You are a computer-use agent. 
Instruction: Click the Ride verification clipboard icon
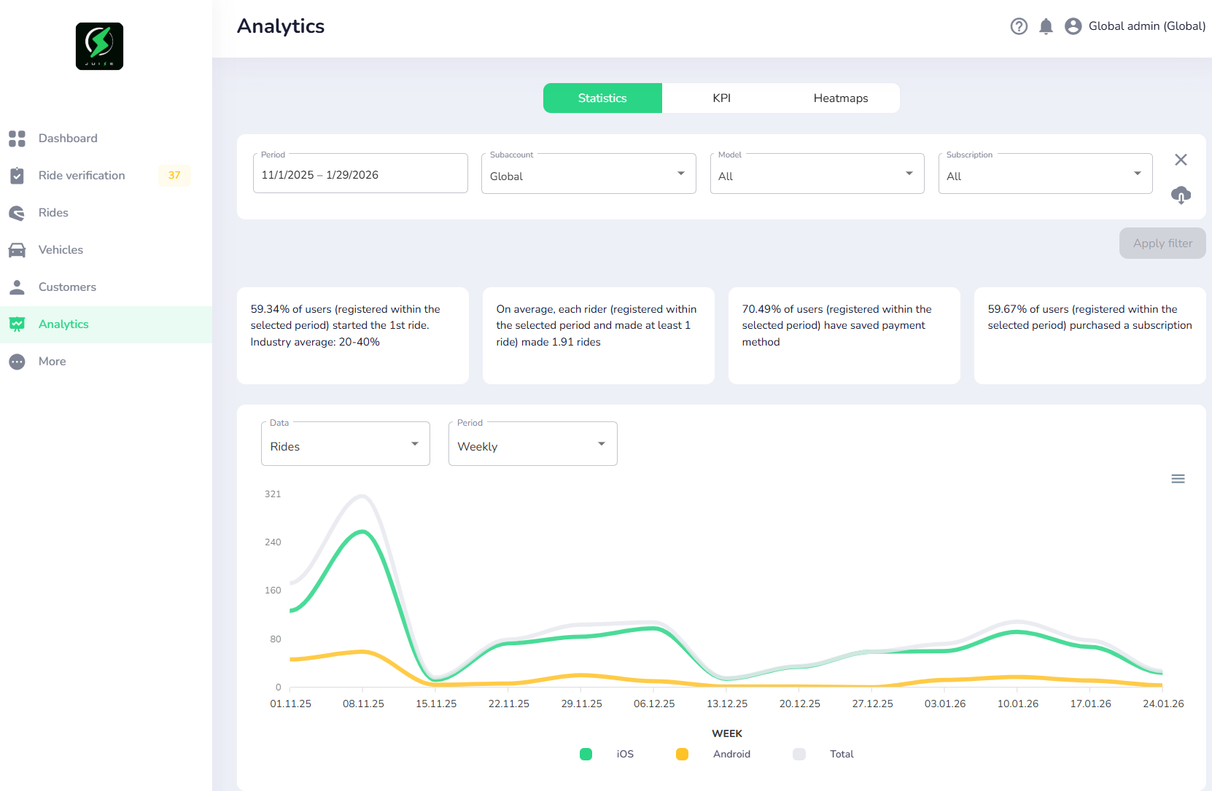point(17,176)
